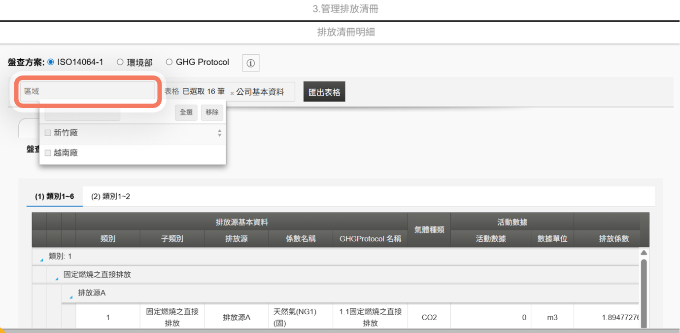Collapse the 類別: 1 group row

tap(42, 259)
